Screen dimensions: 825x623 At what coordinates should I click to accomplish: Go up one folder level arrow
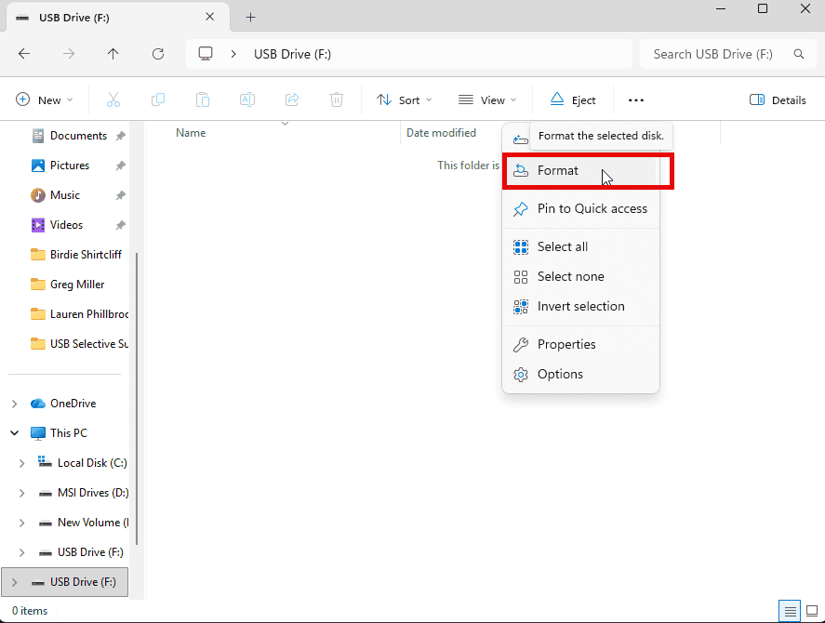click(x=113, y=54)
